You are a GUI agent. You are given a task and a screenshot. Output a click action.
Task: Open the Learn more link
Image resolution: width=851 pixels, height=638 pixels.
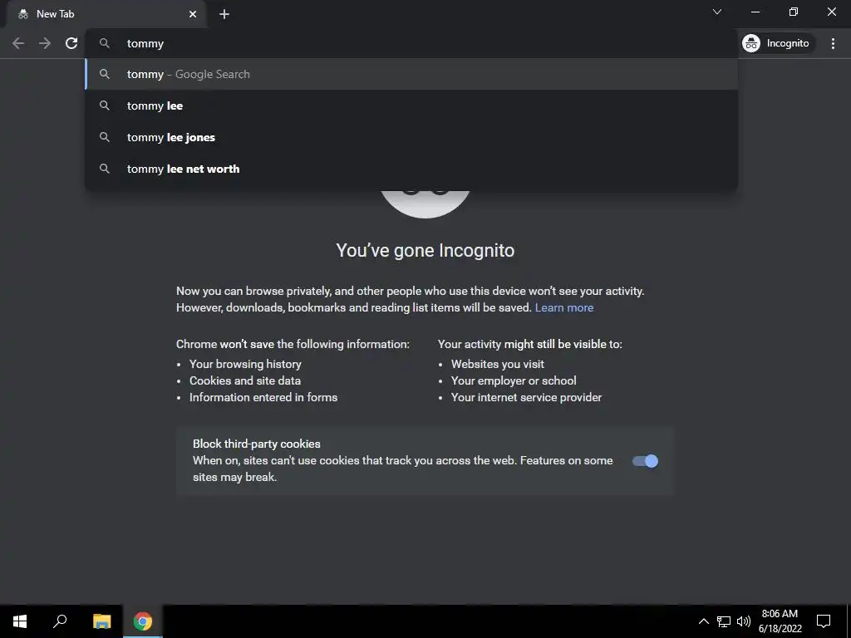click(564, 307)
